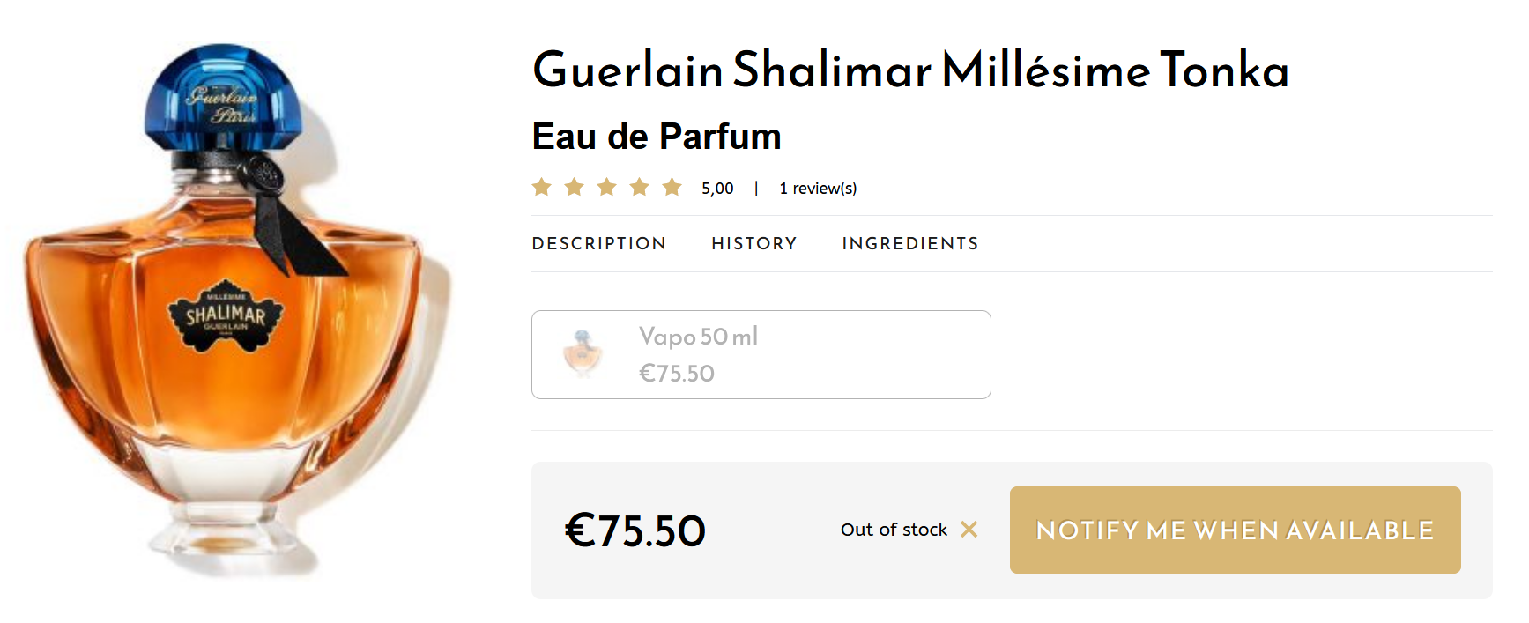The image size is (1529, 623).
Task: Click the Guerlain Shalimar Millésime Tonka title
Action: click(910, 70)
